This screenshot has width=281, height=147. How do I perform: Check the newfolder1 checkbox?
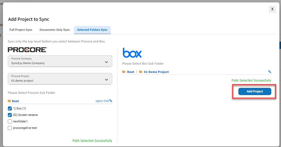coord(10,121)
